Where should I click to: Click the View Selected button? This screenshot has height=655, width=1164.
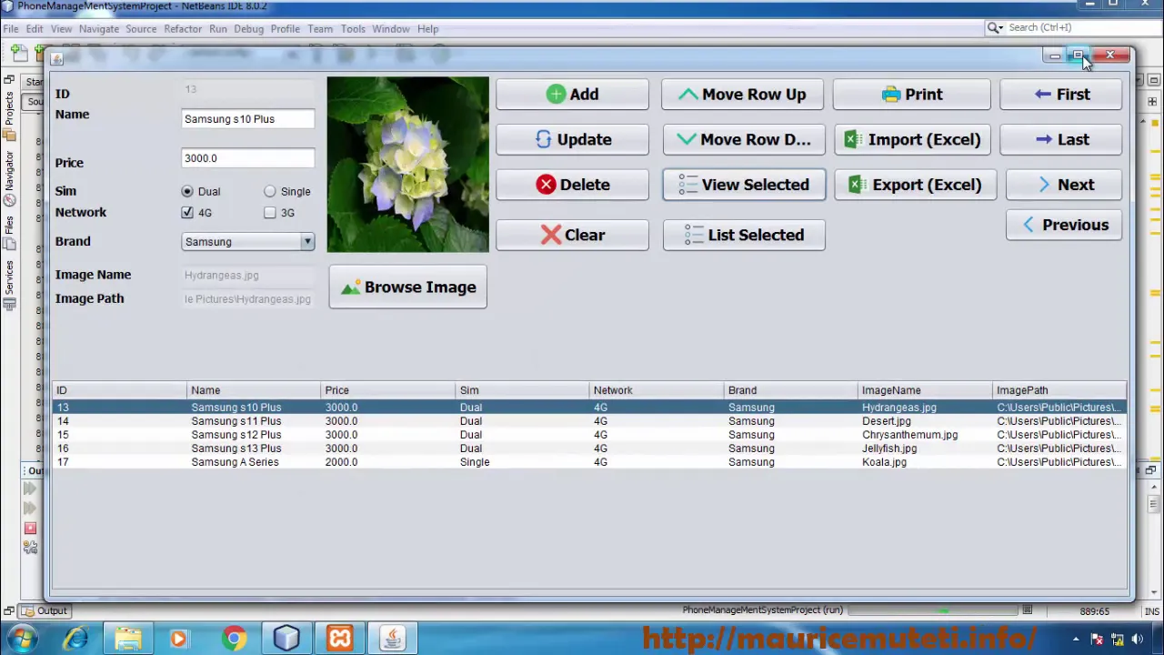pyautogui.click(x=743, y=185)
